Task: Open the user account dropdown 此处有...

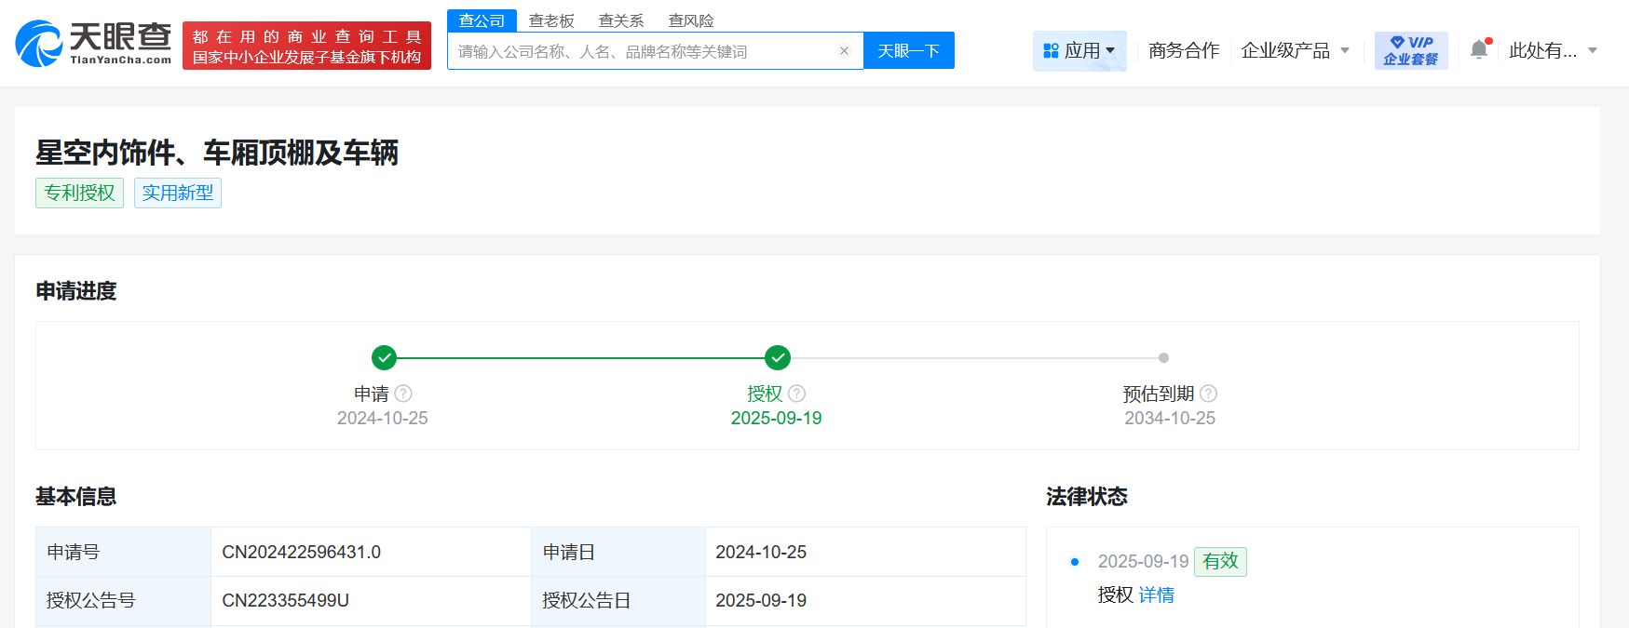Action: coord(1553,51)
